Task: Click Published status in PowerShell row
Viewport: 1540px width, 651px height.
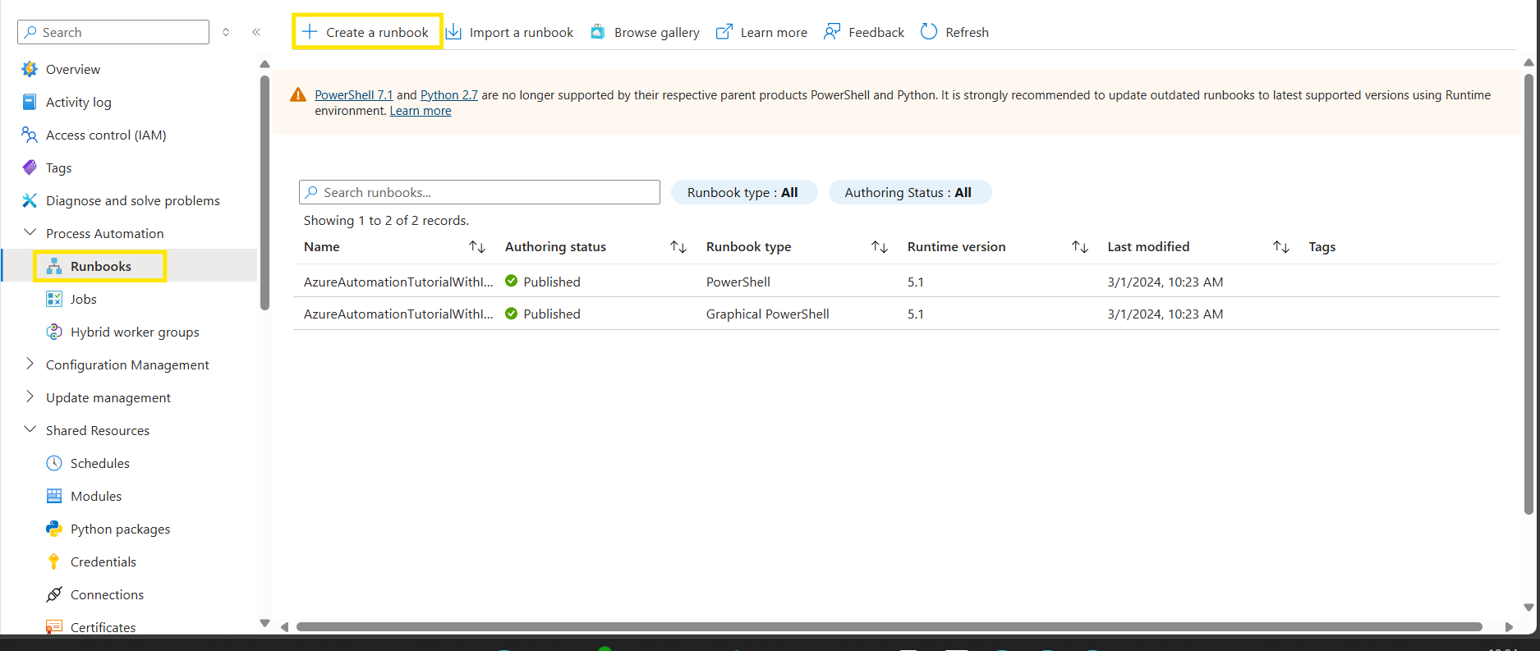Action: click(543, 282)
